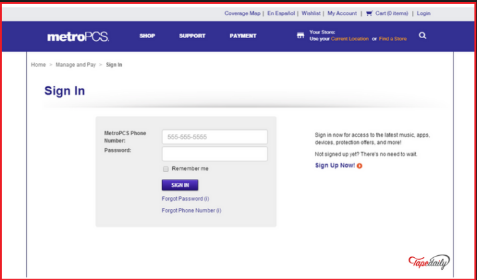The width and height of the screenshot is (477, 280).
Task: Go to Home breadcrumb
Action: [38, 65]
